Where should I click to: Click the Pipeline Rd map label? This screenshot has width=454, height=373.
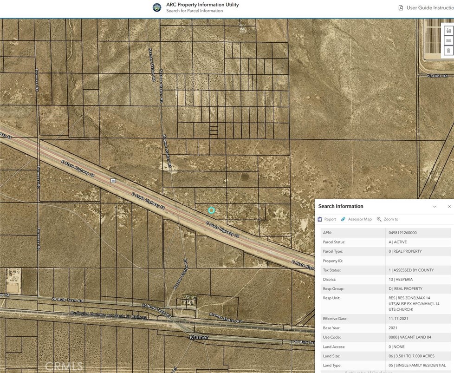pos(438,76)
